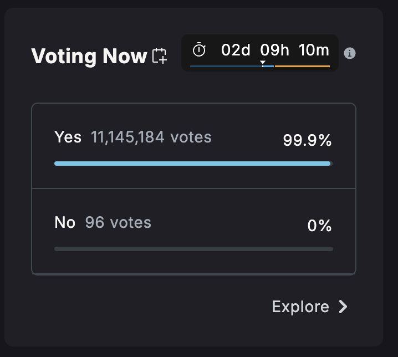This screenshot has height=357, width=398.
Task: Click the 99.9% Yes percentage
Action: coord(307,141)
